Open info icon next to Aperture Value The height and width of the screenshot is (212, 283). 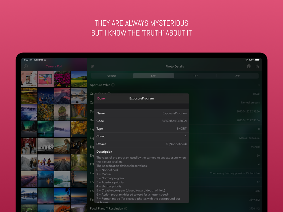[113, 85]
